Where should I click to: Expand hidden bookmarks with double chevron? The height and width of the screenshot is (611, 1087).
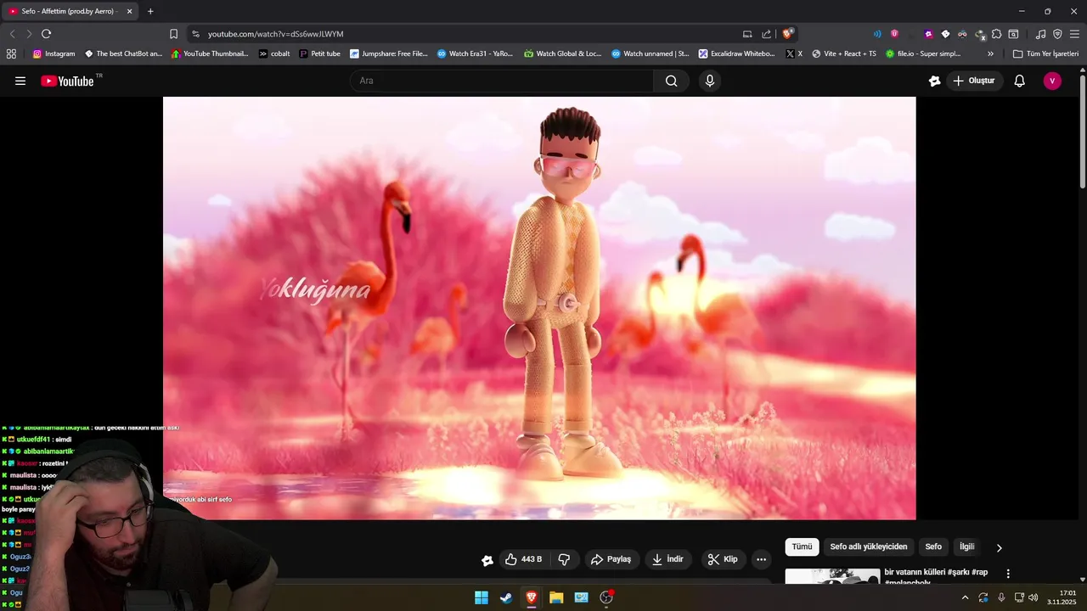pos(990,53)
